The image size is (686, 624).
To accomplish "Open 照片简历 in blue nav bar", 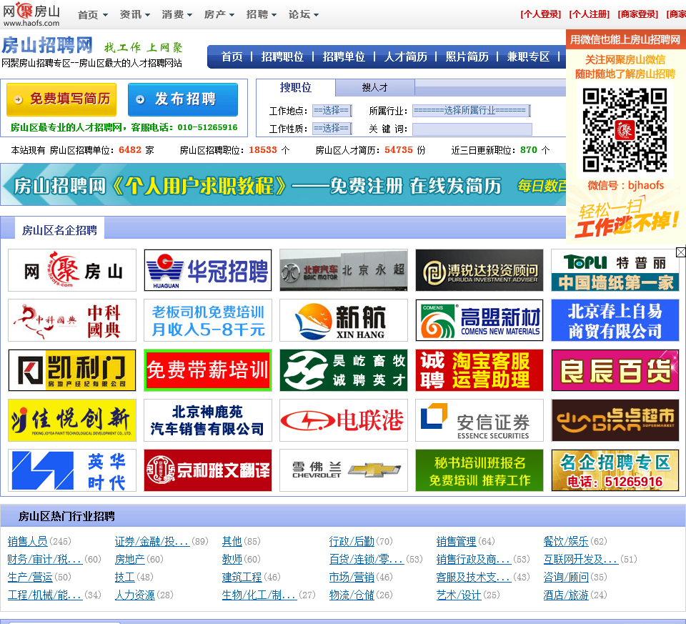I will pyautogui.click(x=467, y=57).
